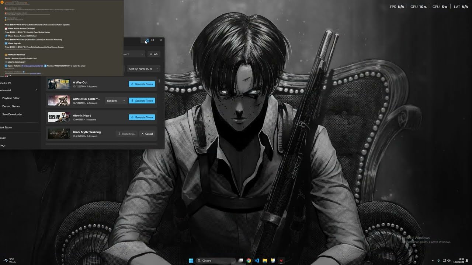Image resolution: width=472 pixels, height=265 pixels.
Task: Open Google Chrome from the taskbar
Action: 249,261
